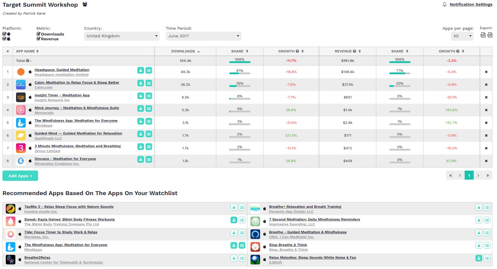Open list icon for 7 Second Meditation
The image size is (497, 269).
click(487, 220)
